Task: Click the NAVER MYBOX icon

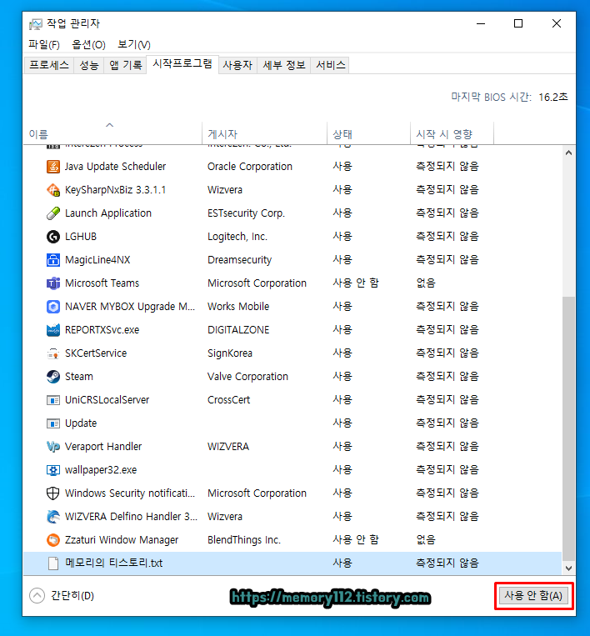Action: 53,307
